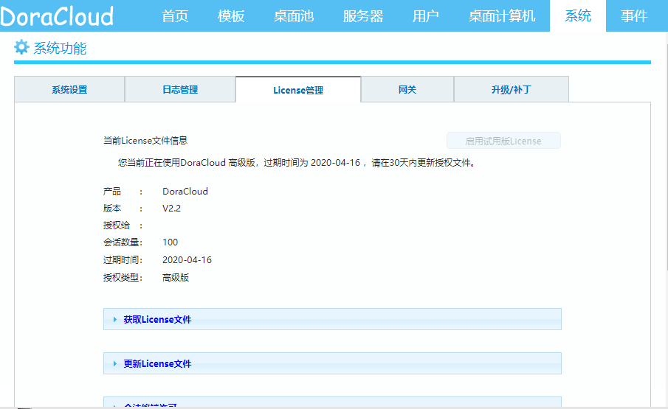The width and height of the screenshot is (668, 409).
Task: Click the 版本 label
Action: pyautogui.click(x=112, y=209)
